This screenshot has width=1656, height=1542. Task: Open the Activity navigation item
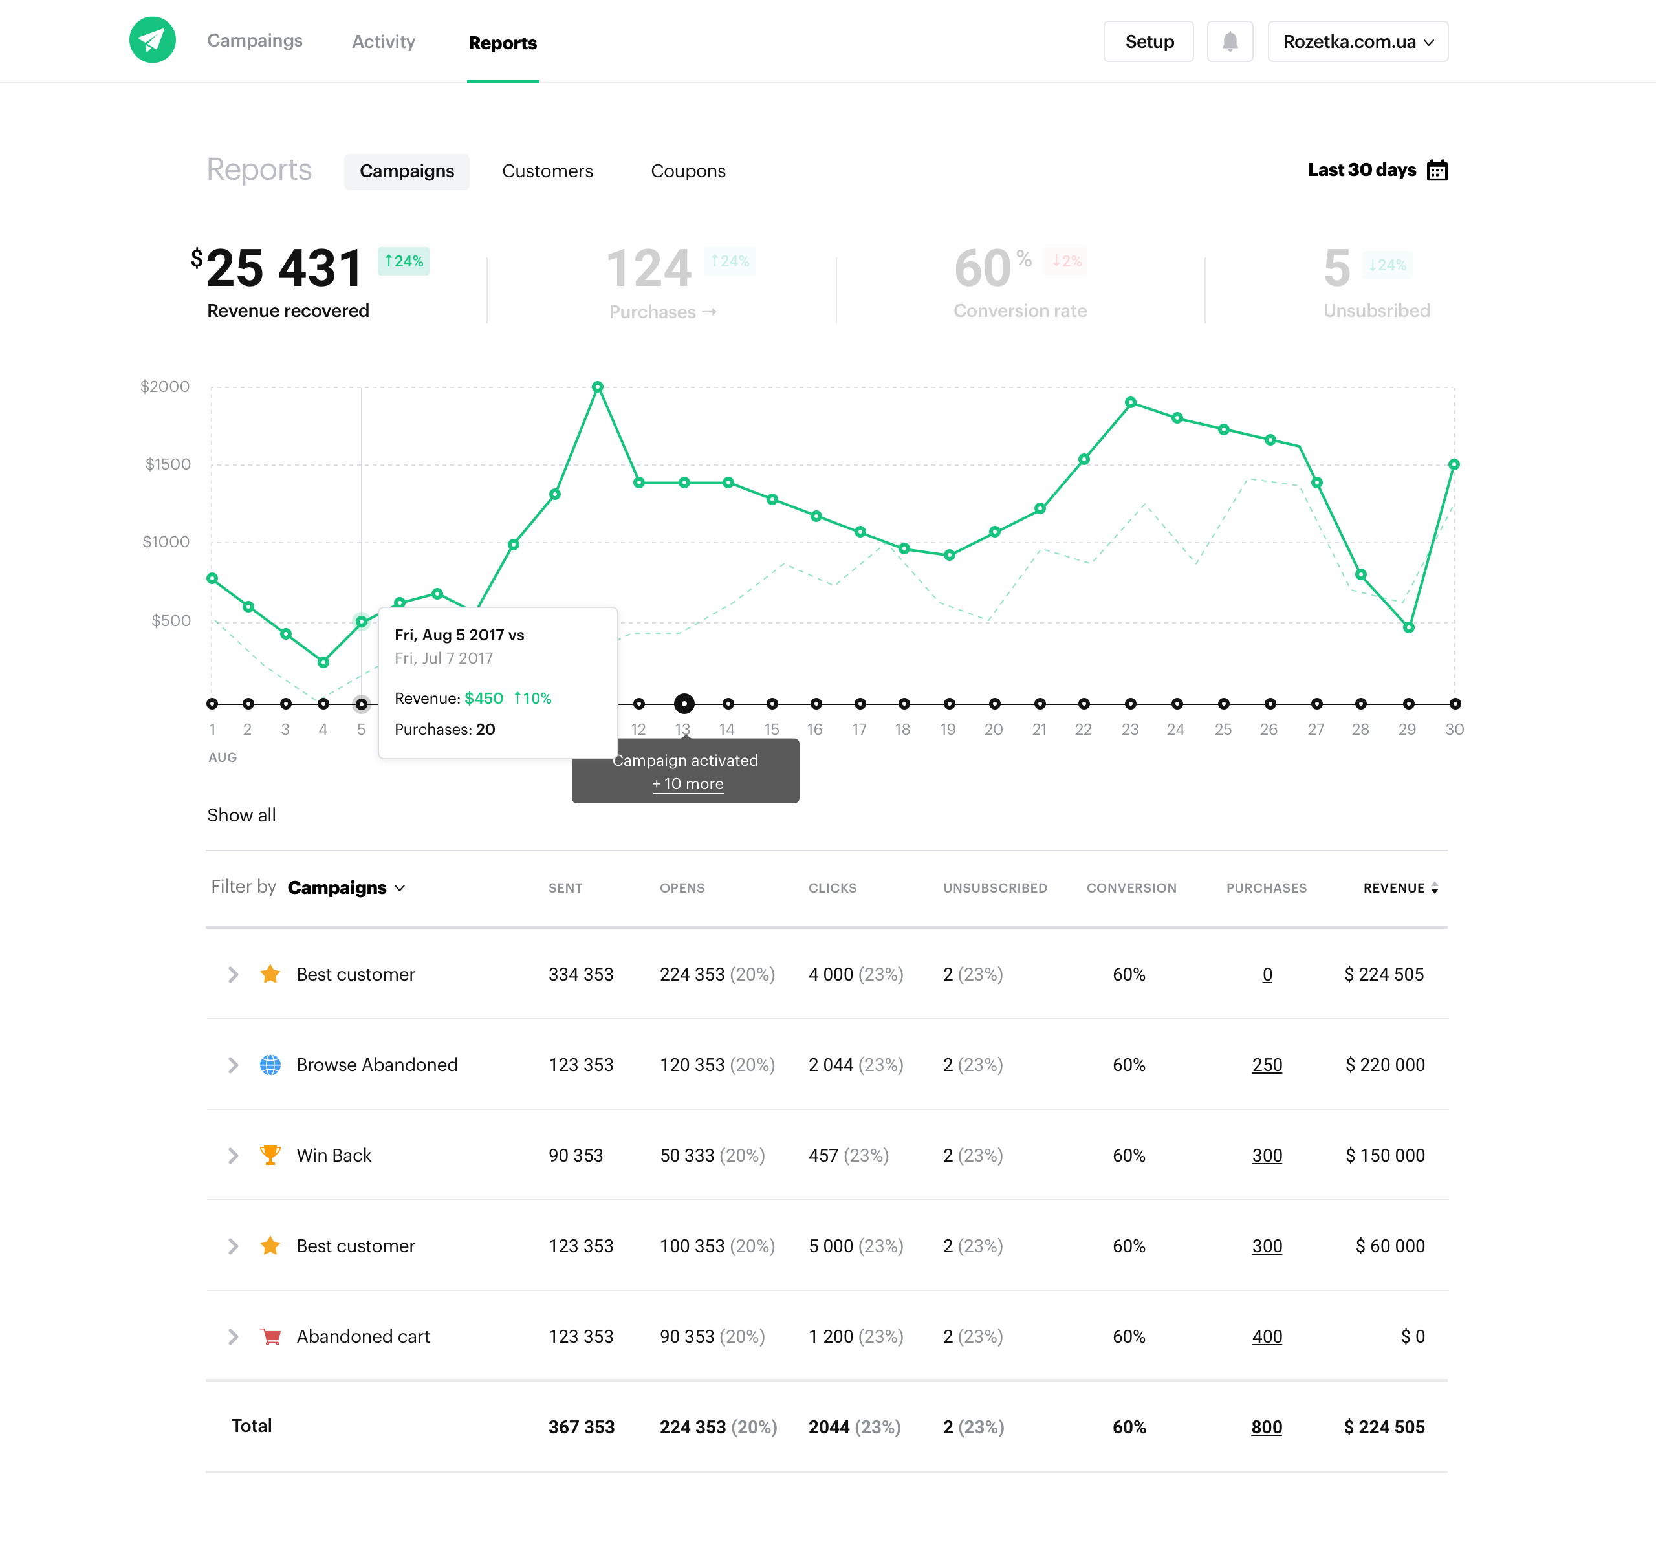click(383, 41)
